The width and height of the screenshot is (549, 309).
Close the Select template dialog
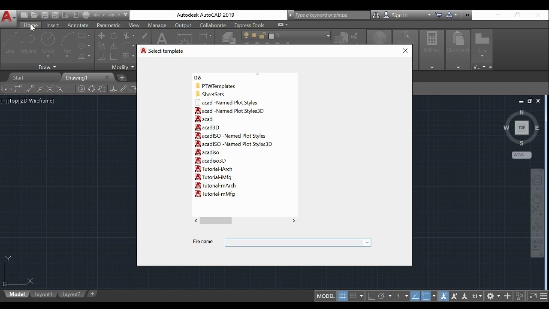(405, 51)
